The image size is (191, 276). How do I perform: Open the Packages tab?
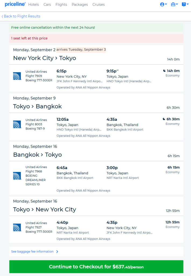(x=80, y=5)
